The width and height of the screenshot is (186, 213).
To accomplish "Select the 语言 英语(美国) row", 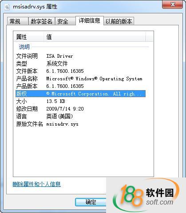I will [x=80, y=116].
